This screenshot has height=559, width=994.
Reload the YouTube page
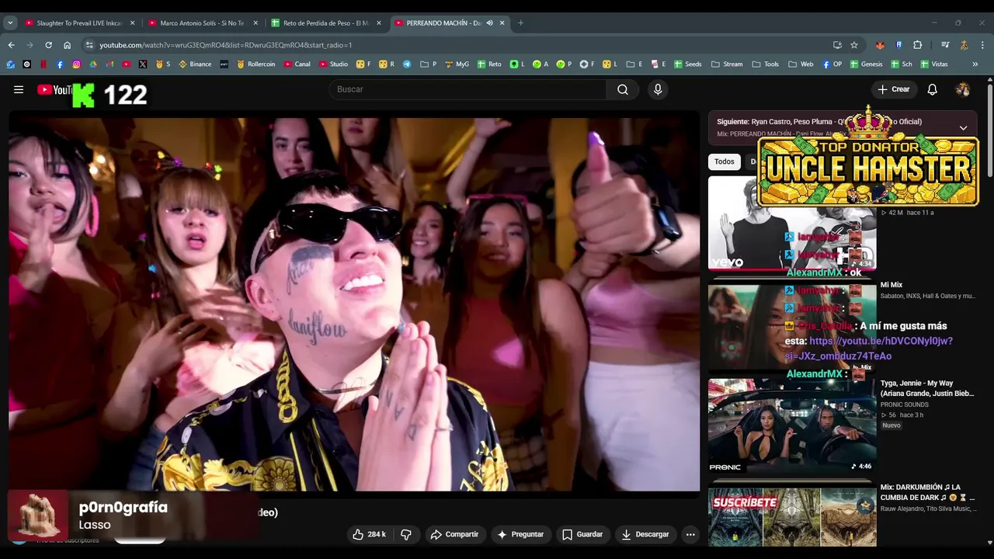click(x=48, y=45)
